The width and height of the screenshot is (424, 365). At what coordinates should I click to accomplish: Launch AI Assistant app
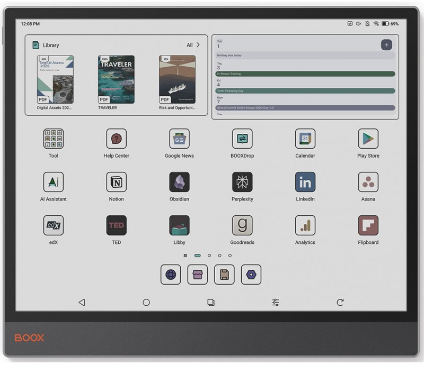point(54,182)
